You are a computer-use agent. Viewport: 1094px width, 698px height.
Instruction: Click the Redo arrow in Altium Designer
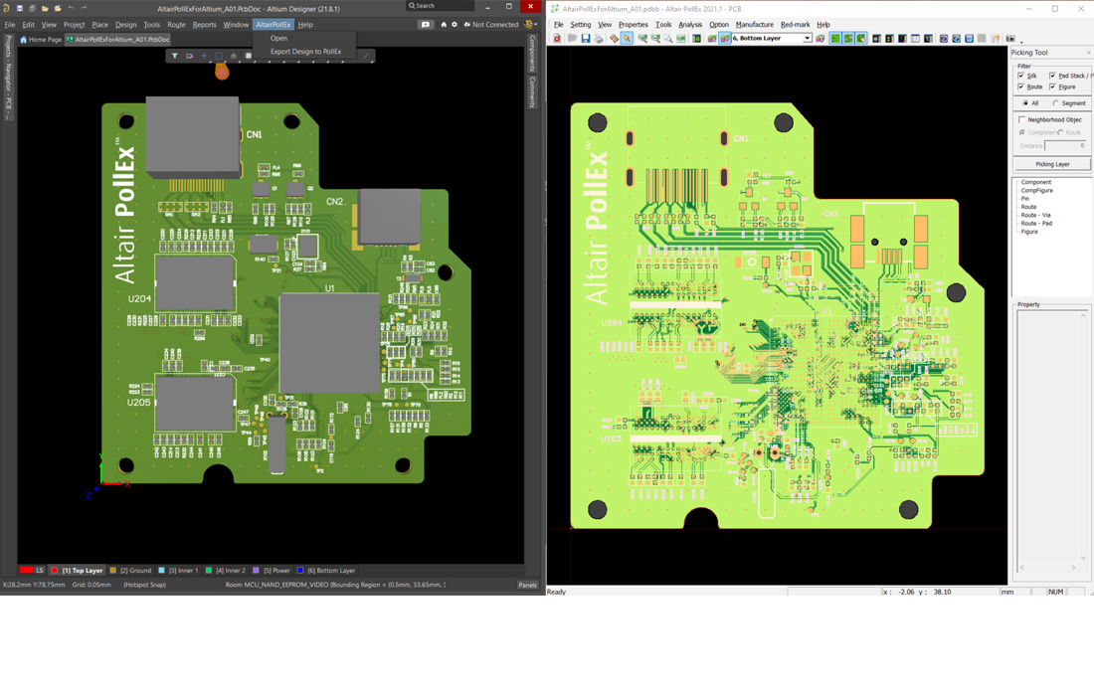tap(83, 8)
